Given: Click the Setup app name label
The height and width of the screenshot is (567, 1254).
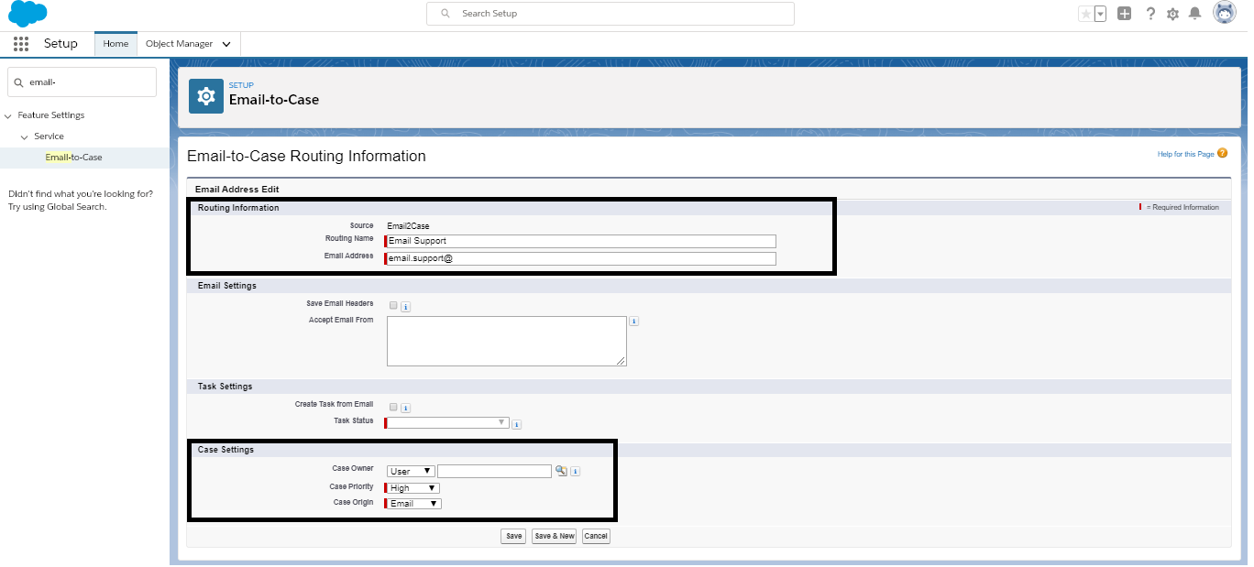Looking at the screenshot, I should pyautogui.click(x=60, y=44).
